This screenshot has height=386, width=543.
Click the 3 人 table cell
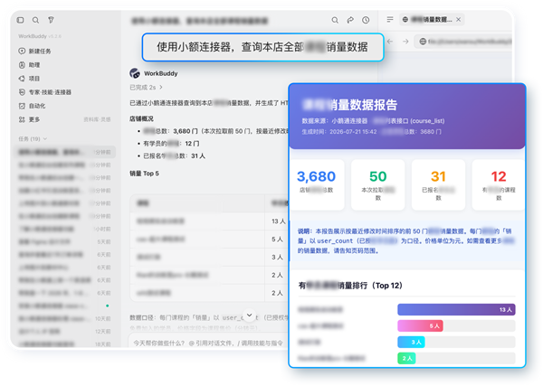click(277, 257)
